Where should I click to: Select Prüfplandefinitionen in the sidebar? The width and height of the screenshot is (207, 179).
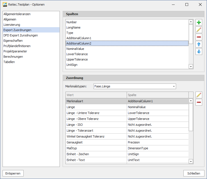pos(17,46)
